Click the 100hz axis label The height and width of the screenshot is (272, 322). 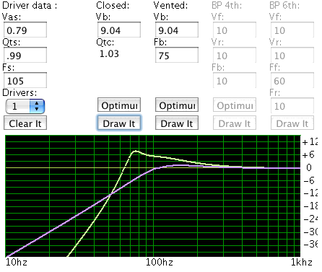(x=160, y=262)
